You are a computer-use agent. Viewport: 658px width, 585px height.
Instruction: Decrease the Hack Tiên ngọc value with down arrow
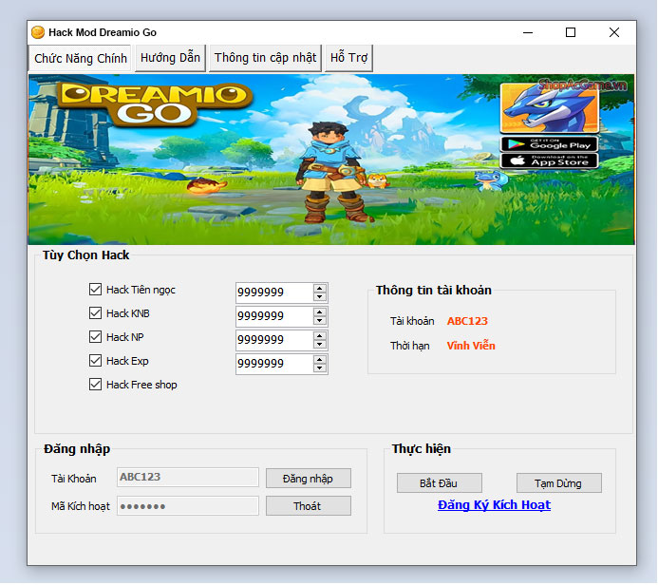(x=320, y=296)
